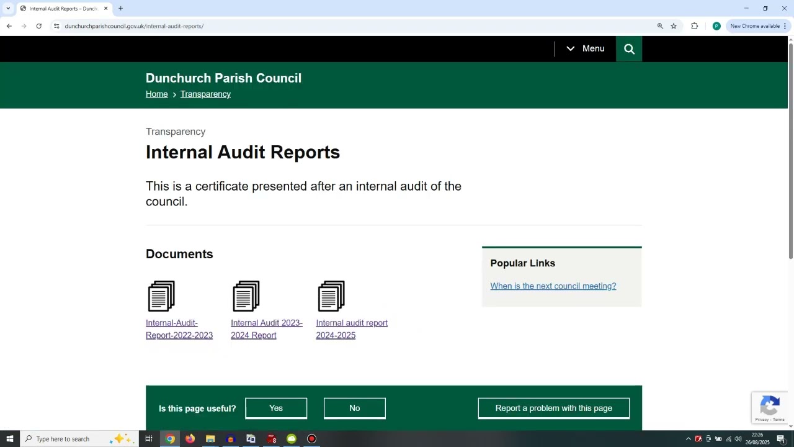
Task: Expand the Menu dropdown in header
Action: point(585,49)
